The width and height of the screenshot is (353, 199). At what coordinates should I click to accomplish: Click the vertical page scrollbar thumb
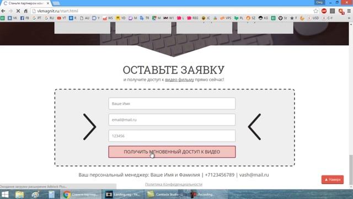(351, 170)
